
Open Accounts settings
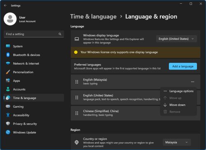[x=34, y=89]
